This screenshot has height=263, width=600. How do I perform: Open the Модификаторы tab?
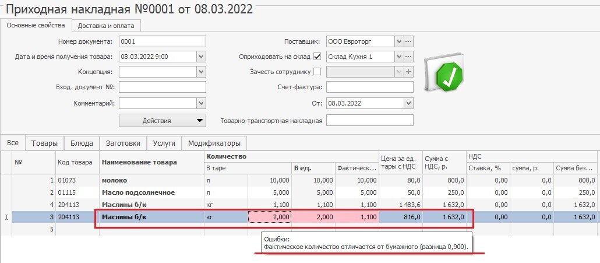[x=214, y=143]
